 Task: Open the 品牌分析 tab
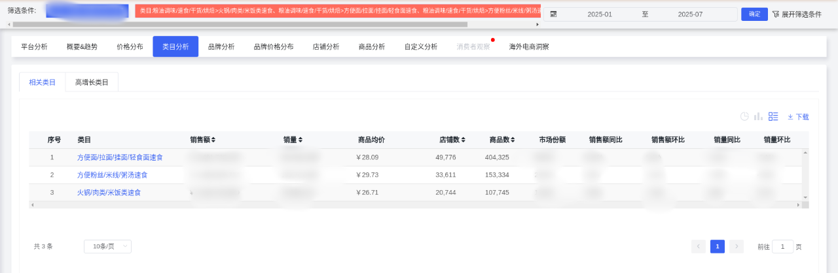tap(221, 46)
